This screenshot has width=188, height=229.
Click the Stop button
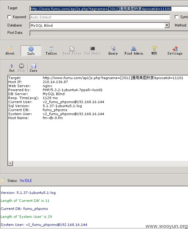point(22,68)
